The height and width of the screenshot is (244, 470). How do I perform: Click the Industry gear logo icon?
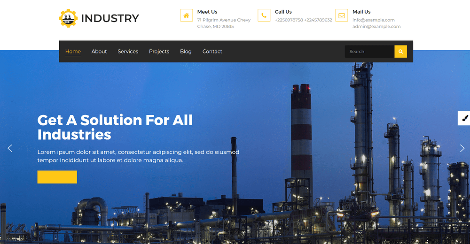click(68, 18)
